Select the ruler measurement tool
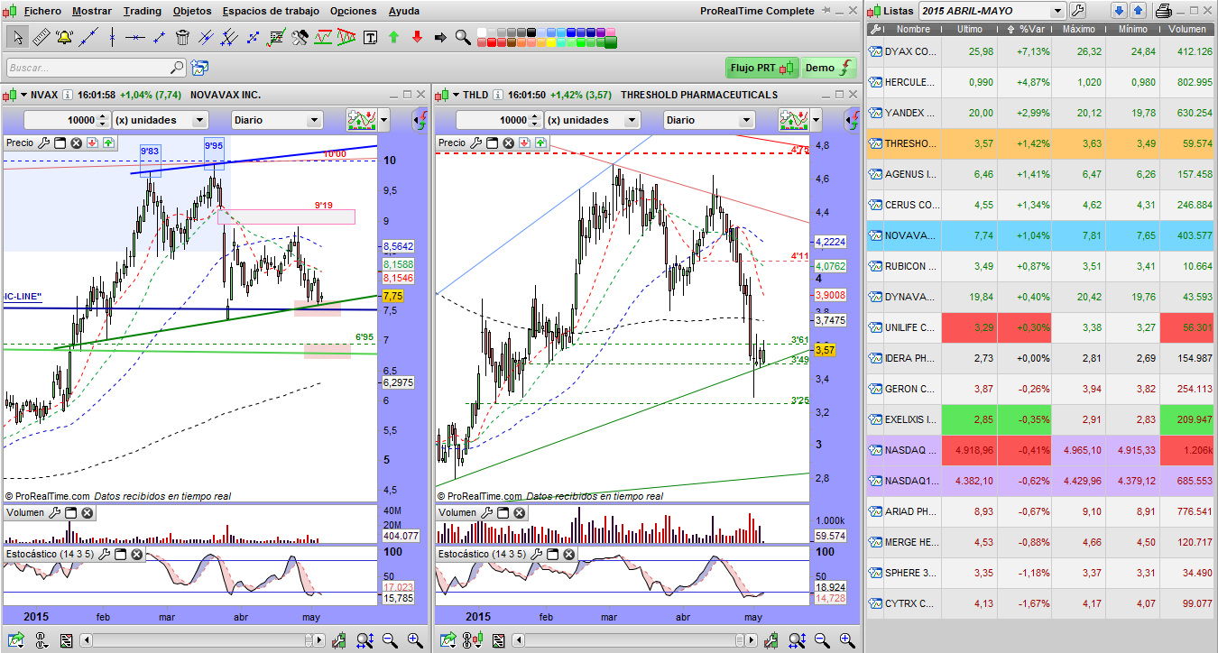The width and height of the screenshot is (1218, 653). (41, 38)
